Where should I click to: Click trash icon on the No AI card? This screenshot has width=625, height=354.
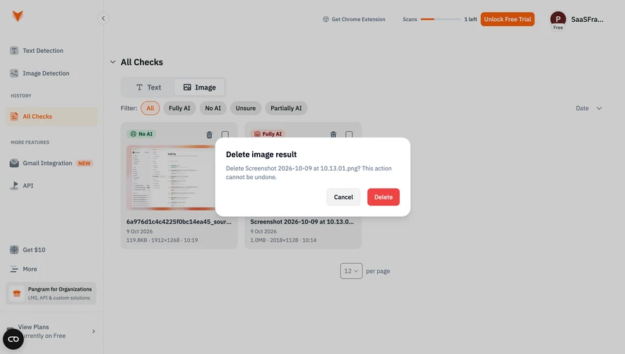click(209, 135)
